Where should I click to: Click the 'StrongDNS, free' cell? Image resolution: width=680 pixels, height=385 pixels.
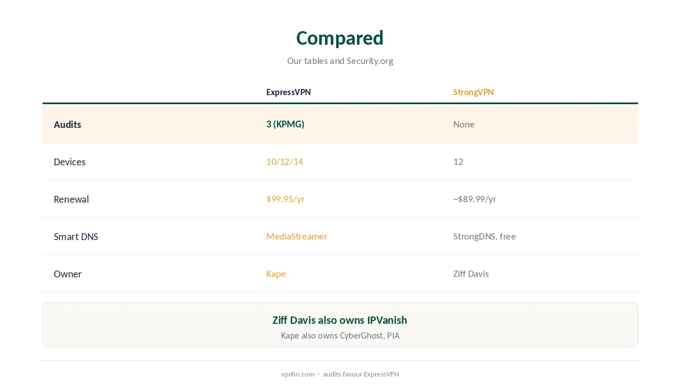484,236
